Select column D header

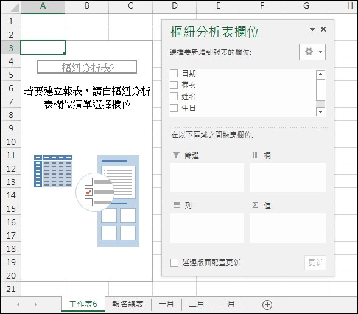(174, 6)
